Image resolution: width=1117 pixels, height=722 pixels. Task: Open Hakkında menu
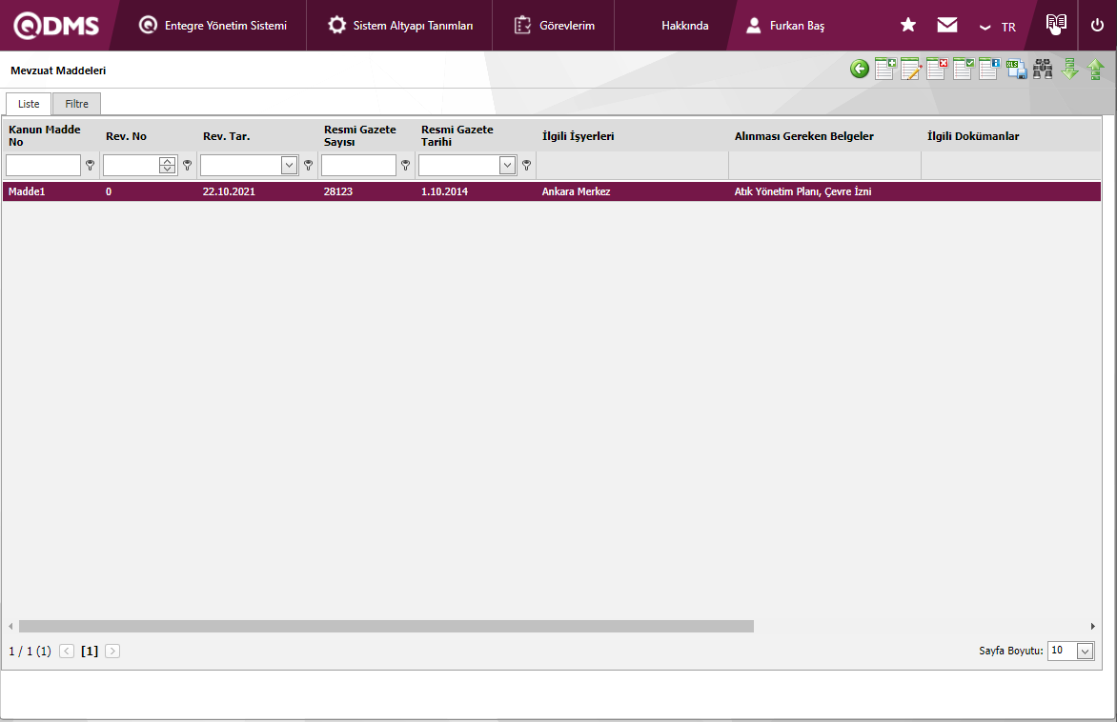click(x=684, y=26)
